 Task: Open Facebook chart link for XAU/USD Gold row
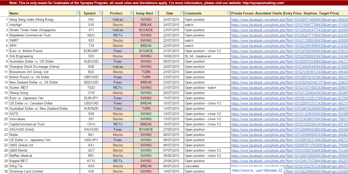click(x=289, y=129)
